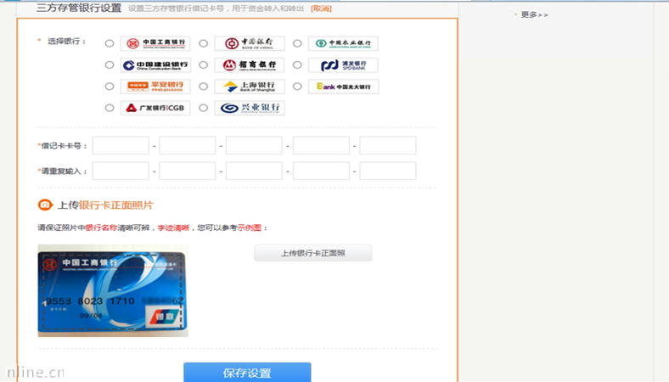Focus fourth 请重复输入 confirmation box
Image resolution: width=669 pixels, height=382 pixels.
(x=321, y=171)
